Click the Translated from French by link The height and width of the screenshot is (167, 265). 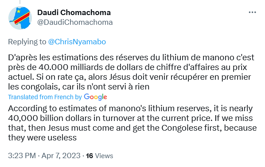point(45,97)
